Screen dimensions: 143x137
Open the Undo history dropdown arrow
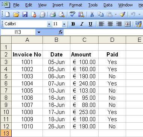139,15
